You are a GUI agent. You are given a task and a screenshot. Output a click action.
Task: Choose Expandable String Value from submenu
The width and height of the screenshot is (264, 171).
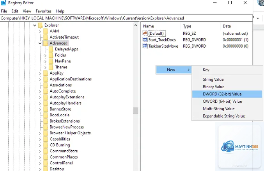pos(227,116)
